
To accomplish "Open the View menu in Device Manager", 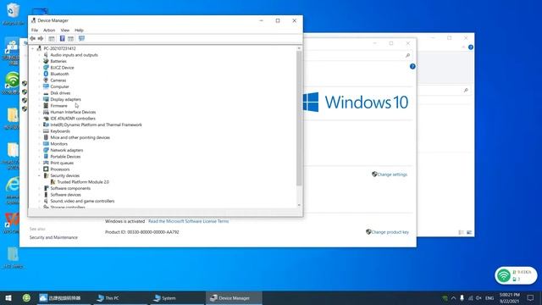I will pyautogui.click(x=65, y=30).
